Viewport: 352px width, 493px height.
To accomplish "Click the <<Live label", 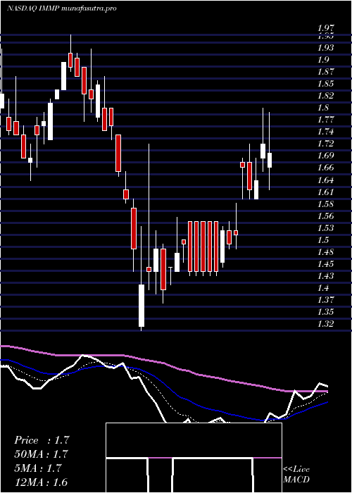I will point(296,470).
